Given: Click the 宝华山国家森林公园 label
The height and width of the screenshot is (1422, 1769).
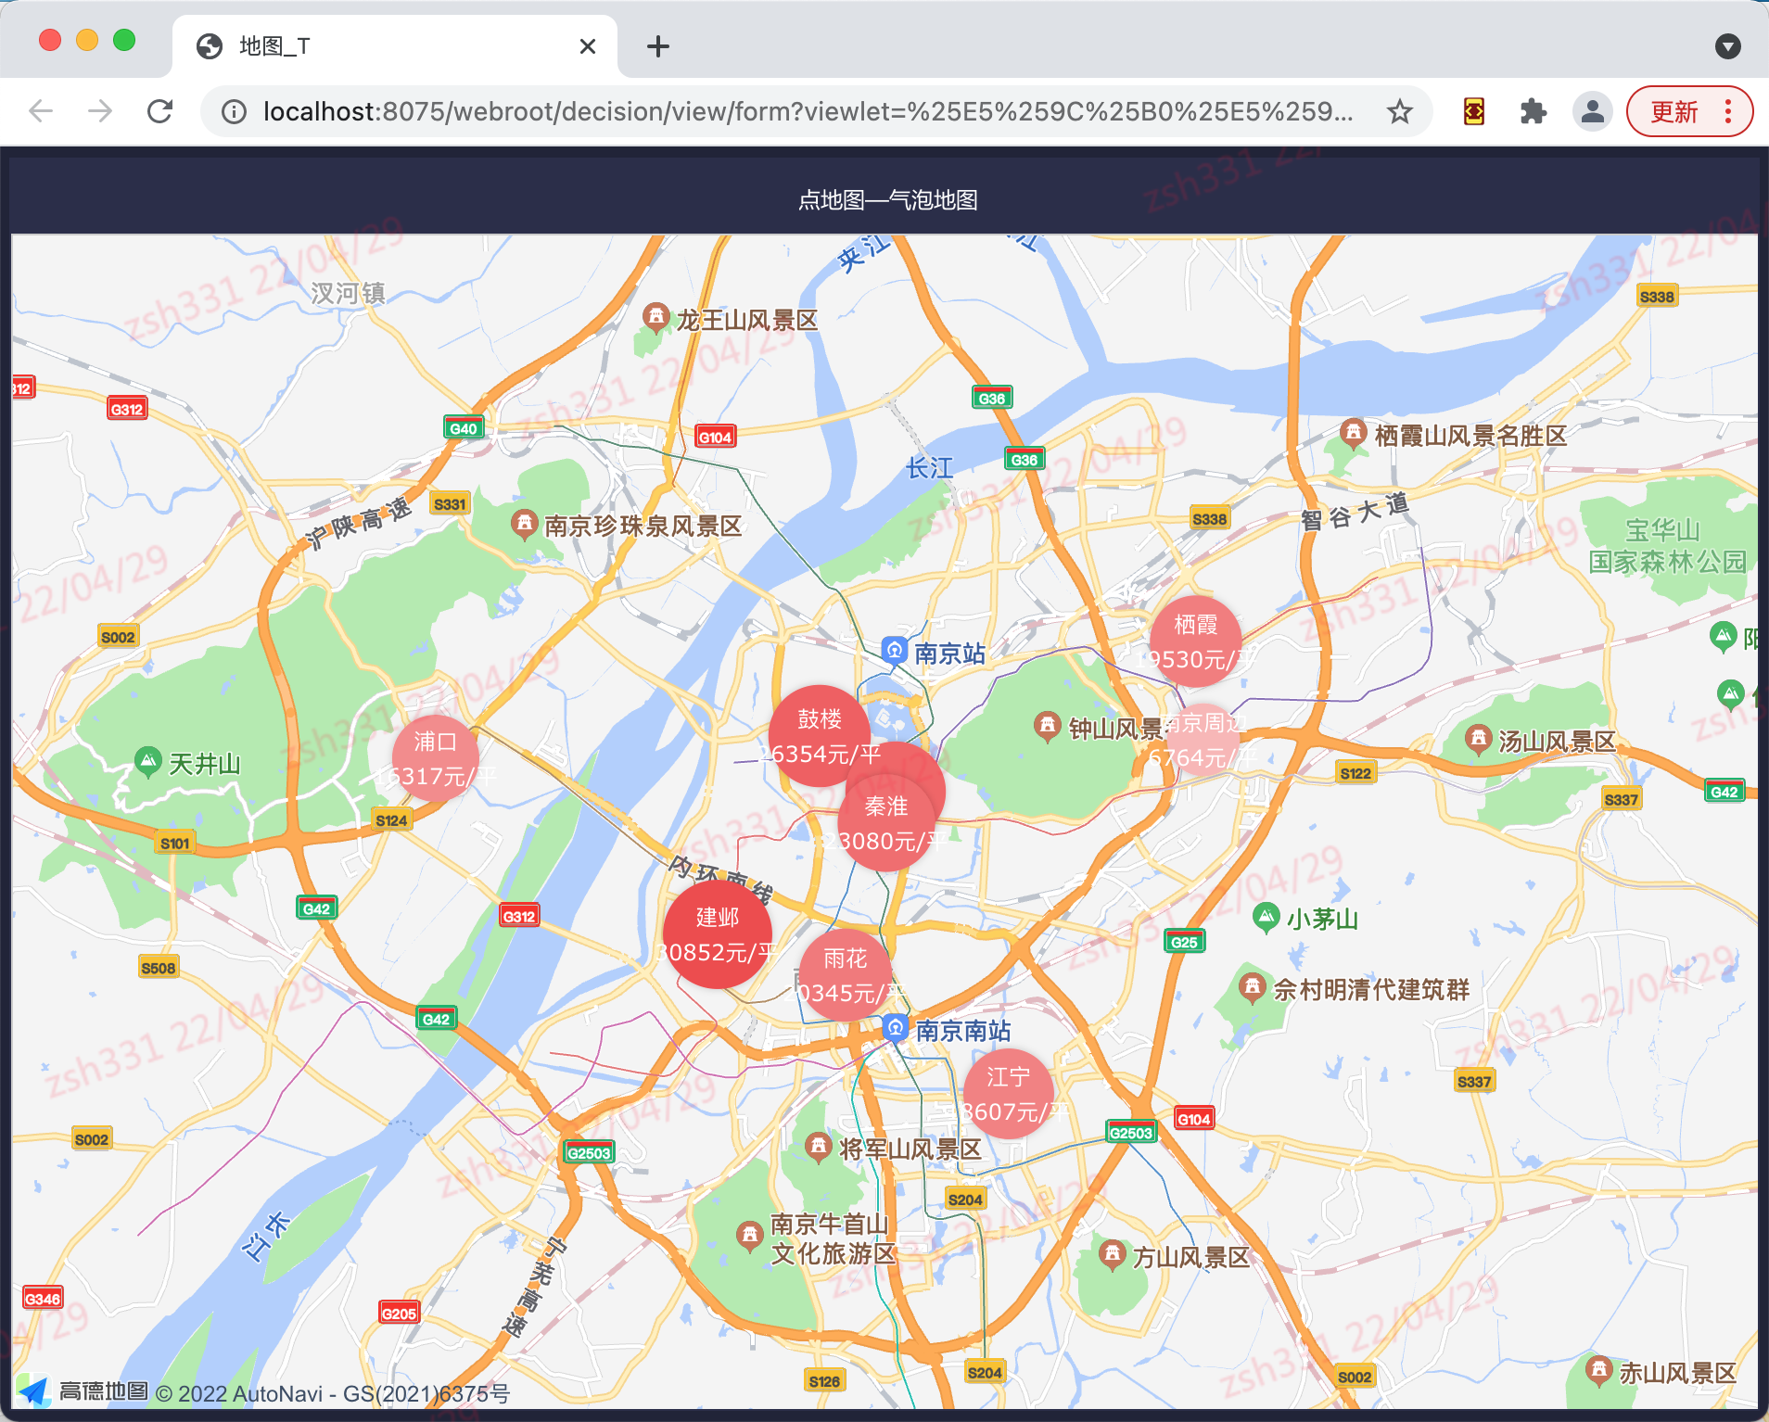Looking at the screenshot, I should tap(1667, 546).
